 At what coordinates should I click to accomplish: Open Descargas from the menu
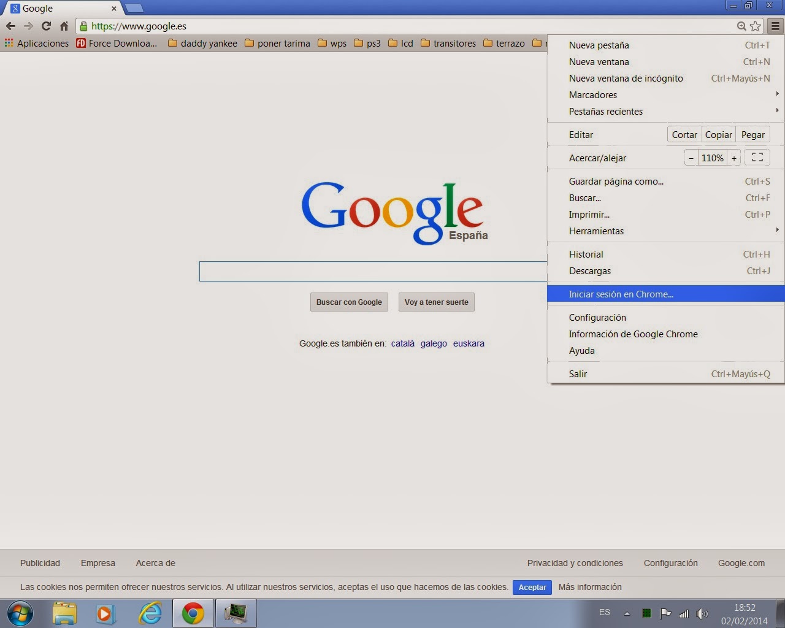(x=665, y=271)
